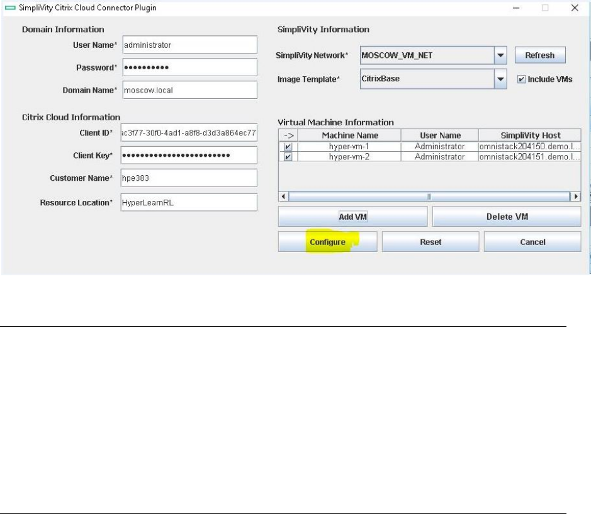The height and width of the screenshot is (514, 591).
Task: Click the SimpliVity Host column header
Action: click(530, 135)
